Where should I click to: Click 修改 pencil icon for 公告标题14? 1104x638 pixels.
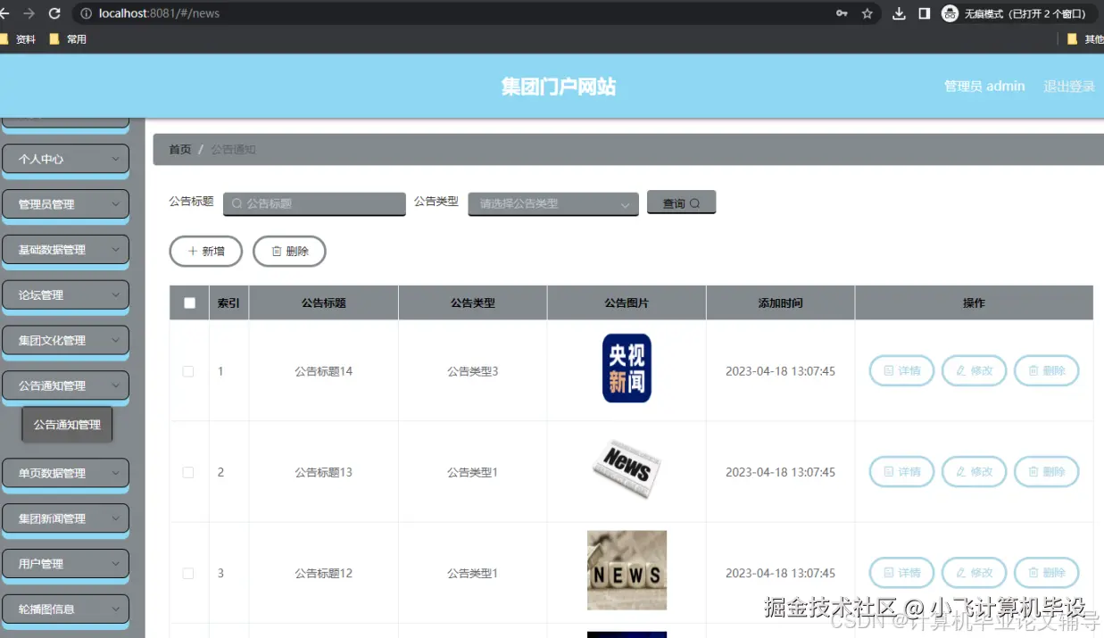(961, 370)
